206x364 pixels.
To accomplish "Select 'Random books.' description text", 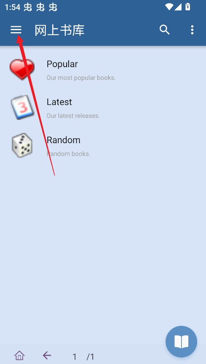I will click(x=68, y=154).
